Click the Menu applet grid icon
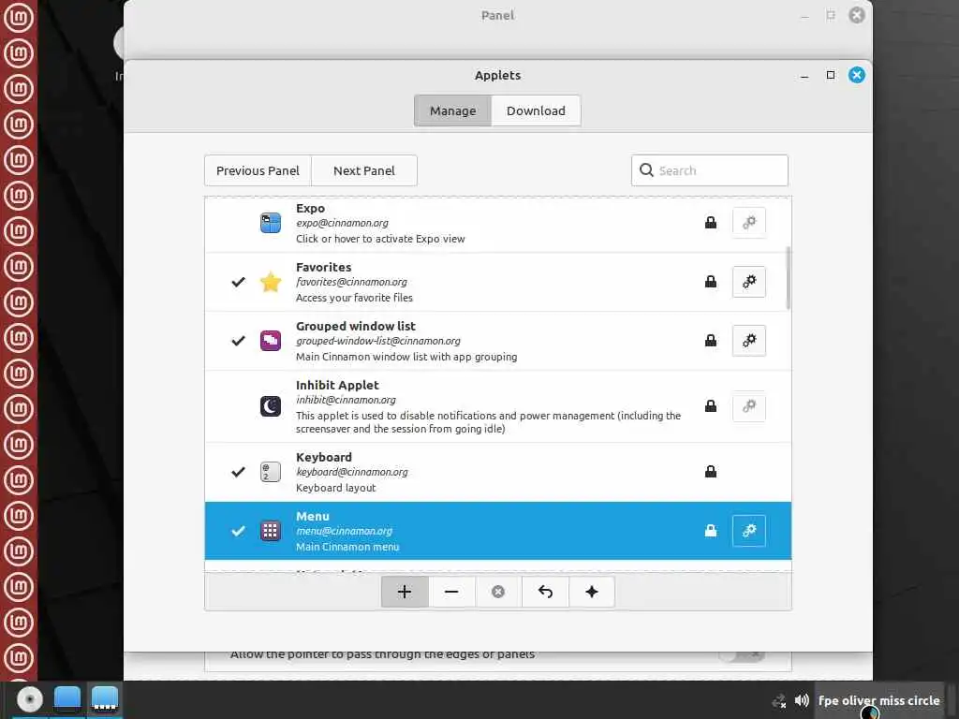The image size is (959, 719). [271, 531]
